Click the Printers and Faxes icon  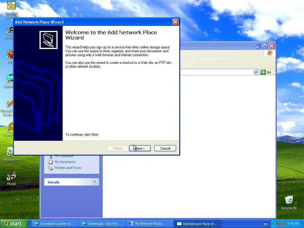50,168
